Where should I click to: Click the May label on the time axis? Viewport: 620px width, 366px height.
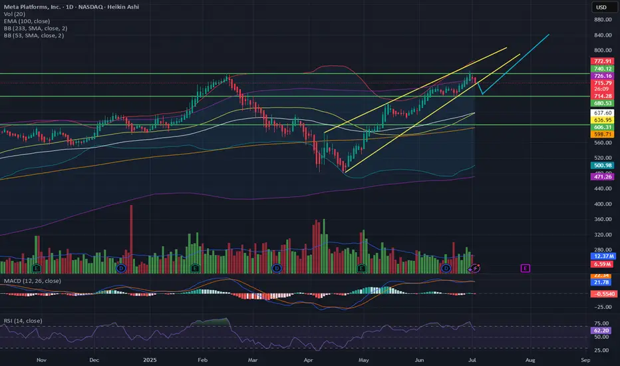363,360
